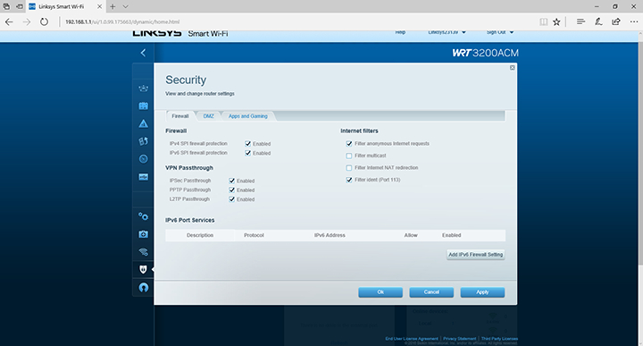643x346 pixels.
Task: Open the Guest Access sidebar icon
Action: 143,105
